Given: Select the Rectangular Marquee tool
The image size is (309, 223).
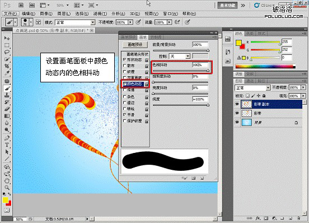Looking at the screenshot, I should (7, 45).
